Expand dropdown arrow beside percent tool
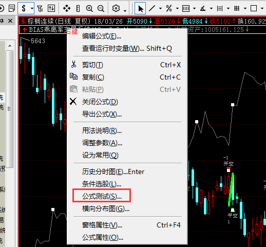Screen dimensions: 266x247 [x=177, y=8]
